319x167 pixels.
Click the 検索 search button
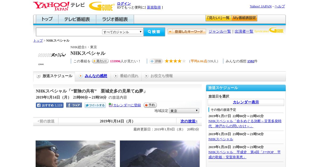pyautogui.click(x=154, y=32)
